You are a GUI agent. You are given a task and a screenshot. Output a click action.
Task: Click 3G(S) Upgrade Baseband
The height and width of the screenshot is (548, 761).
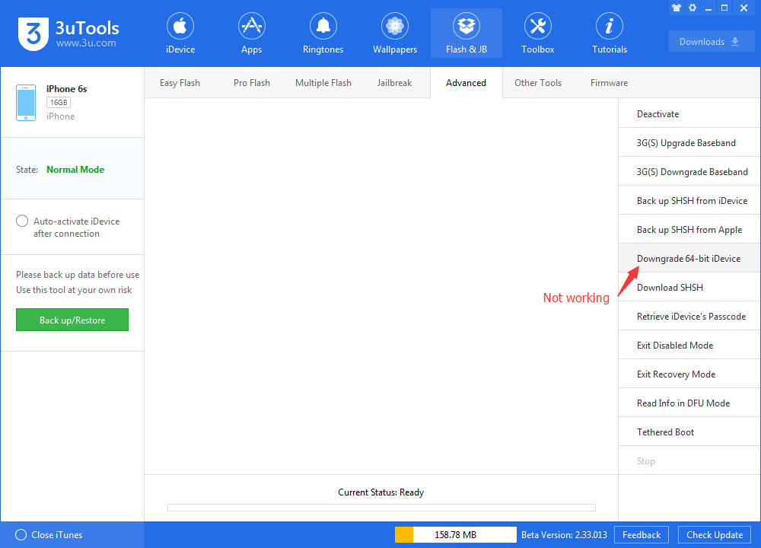tap(689, 142)
